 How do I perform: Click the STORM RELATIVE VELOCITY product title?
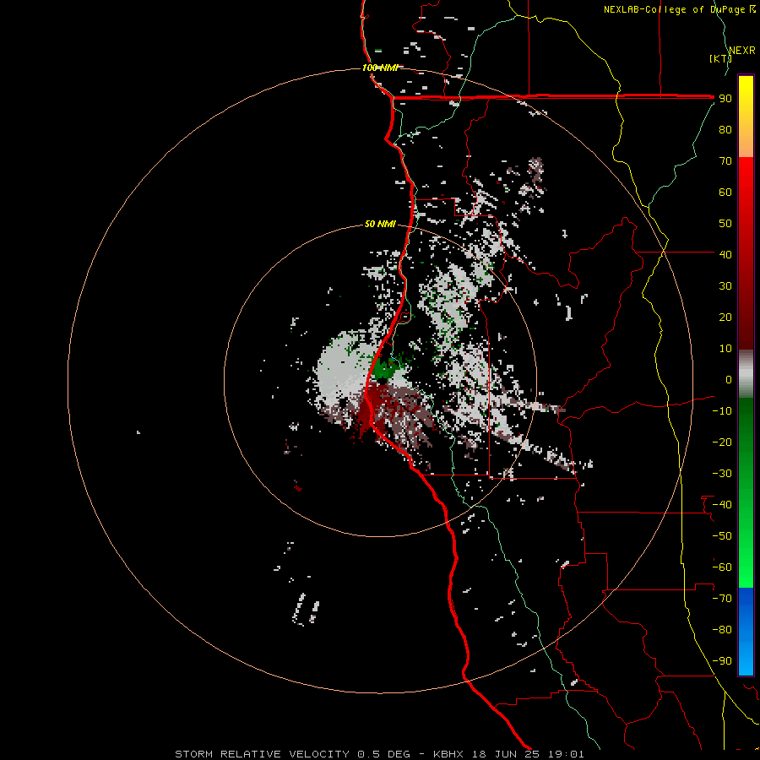click(262, 754)
